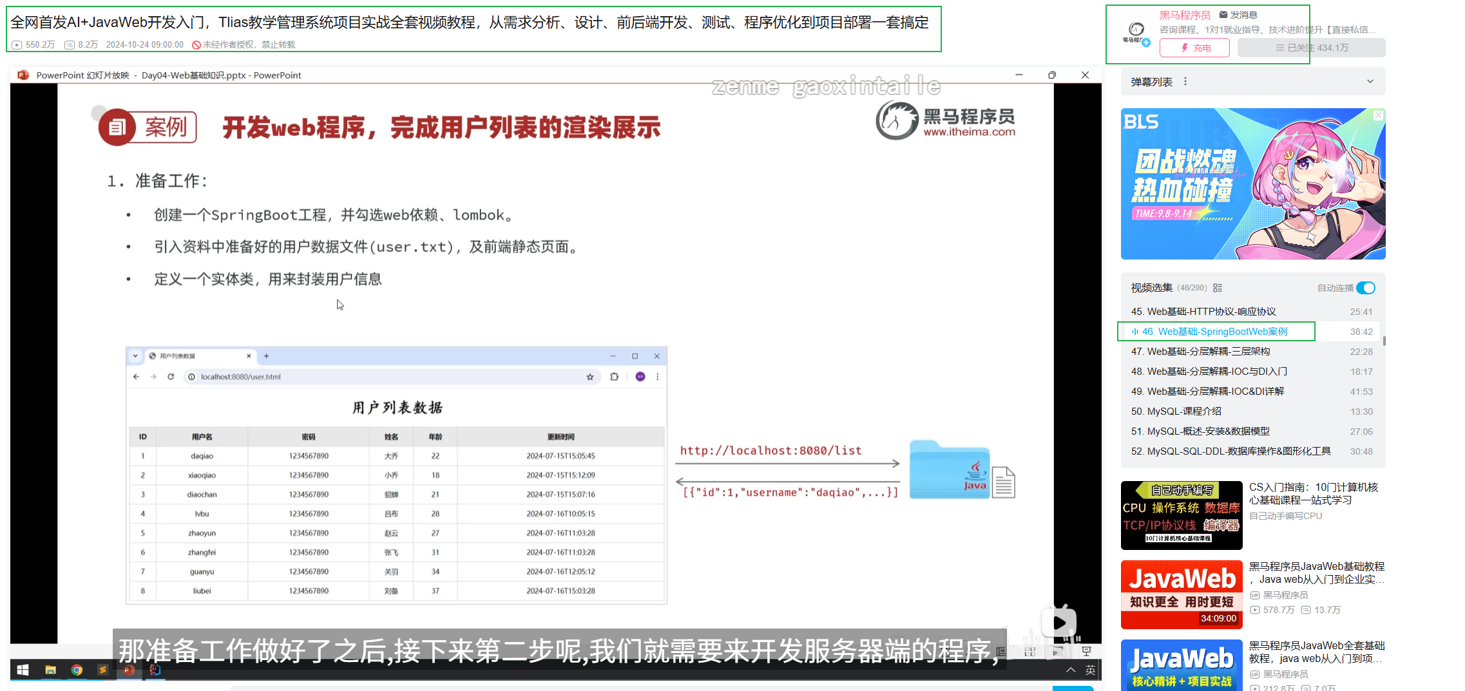Open the 弹幕列表 three-dot options menu

[x=1185, y=82]
